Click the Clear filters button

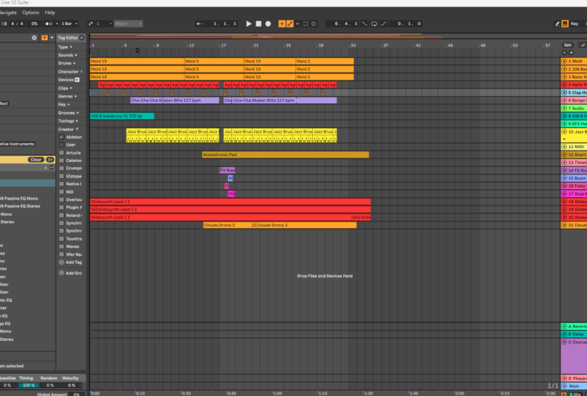click(36, 160)
